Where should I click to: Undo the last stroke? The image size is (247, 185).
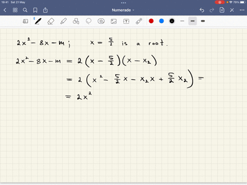[x=202, y=10]
